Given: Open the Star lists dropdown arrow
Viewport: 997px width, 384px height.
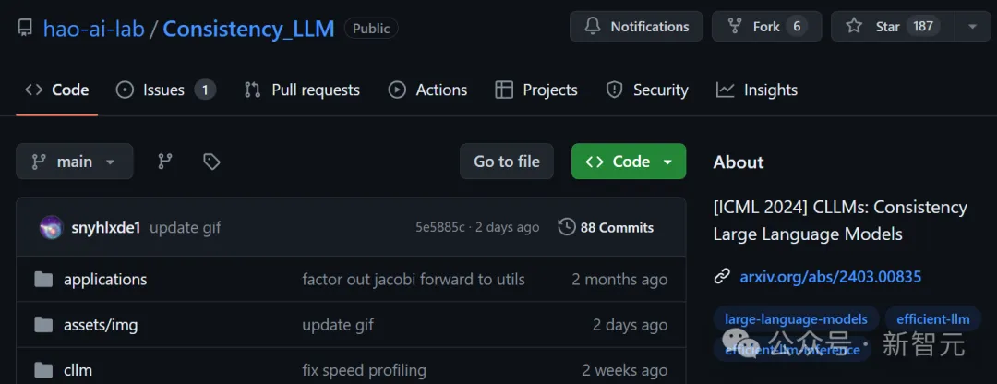Looking at the screenshot, I should (972, 27).
